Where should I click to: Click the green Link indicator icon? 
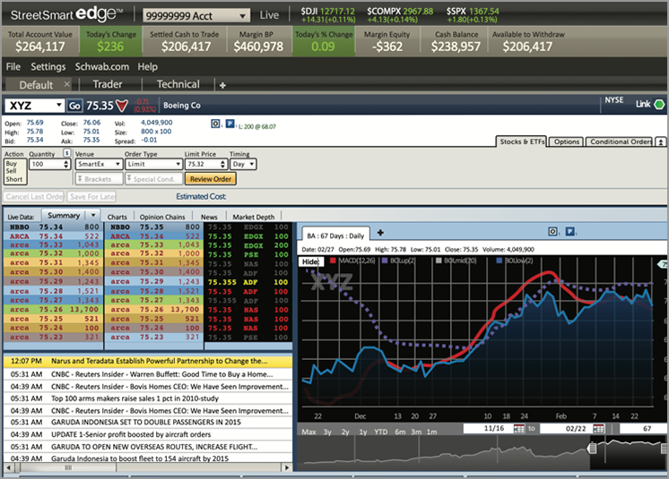click(659, 104)
